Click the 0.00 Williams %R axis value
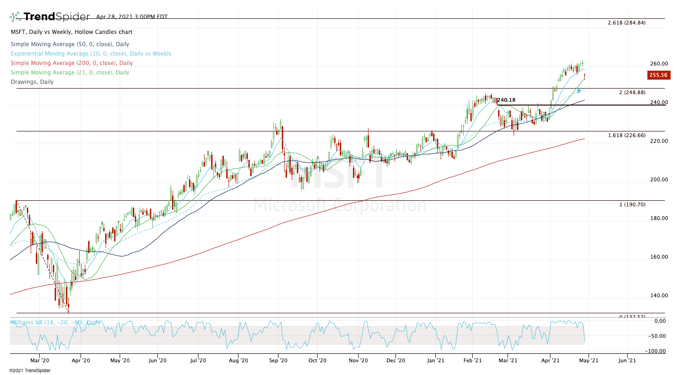 660,321
